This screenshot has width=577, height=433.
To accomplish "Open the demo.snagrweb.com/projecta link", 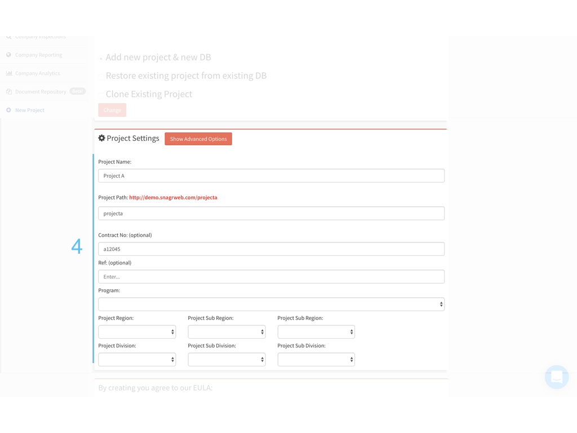I will click(173, 197).
